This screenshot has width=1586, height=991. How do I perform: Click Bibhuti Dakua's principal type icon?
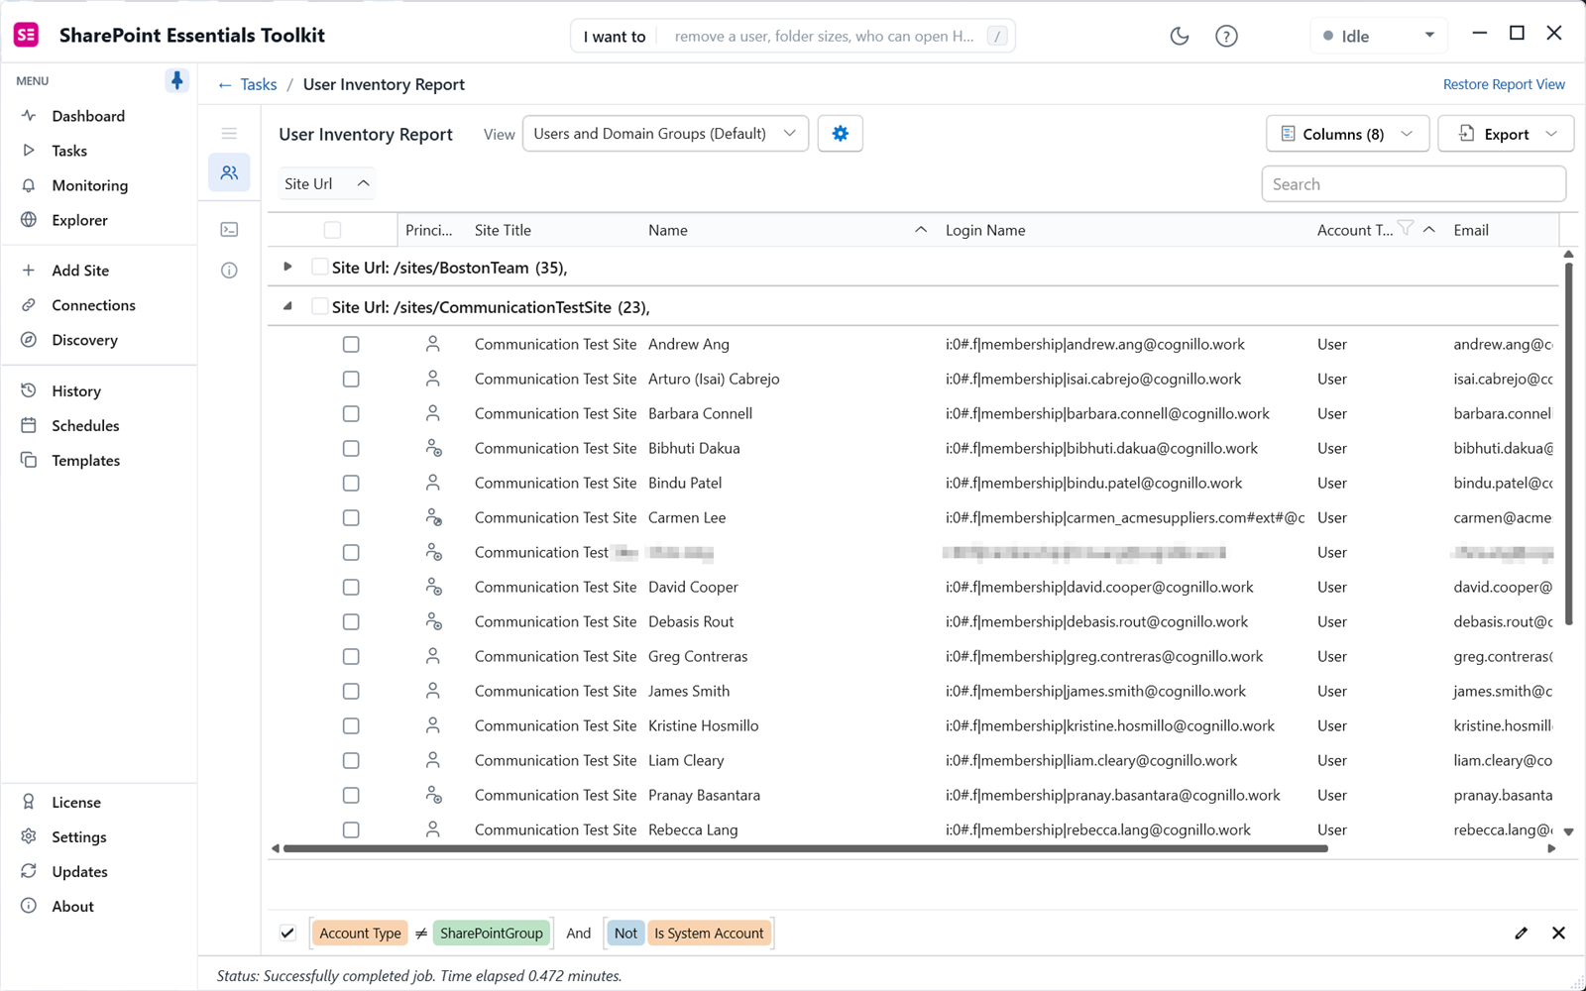[x=433, y=448]
